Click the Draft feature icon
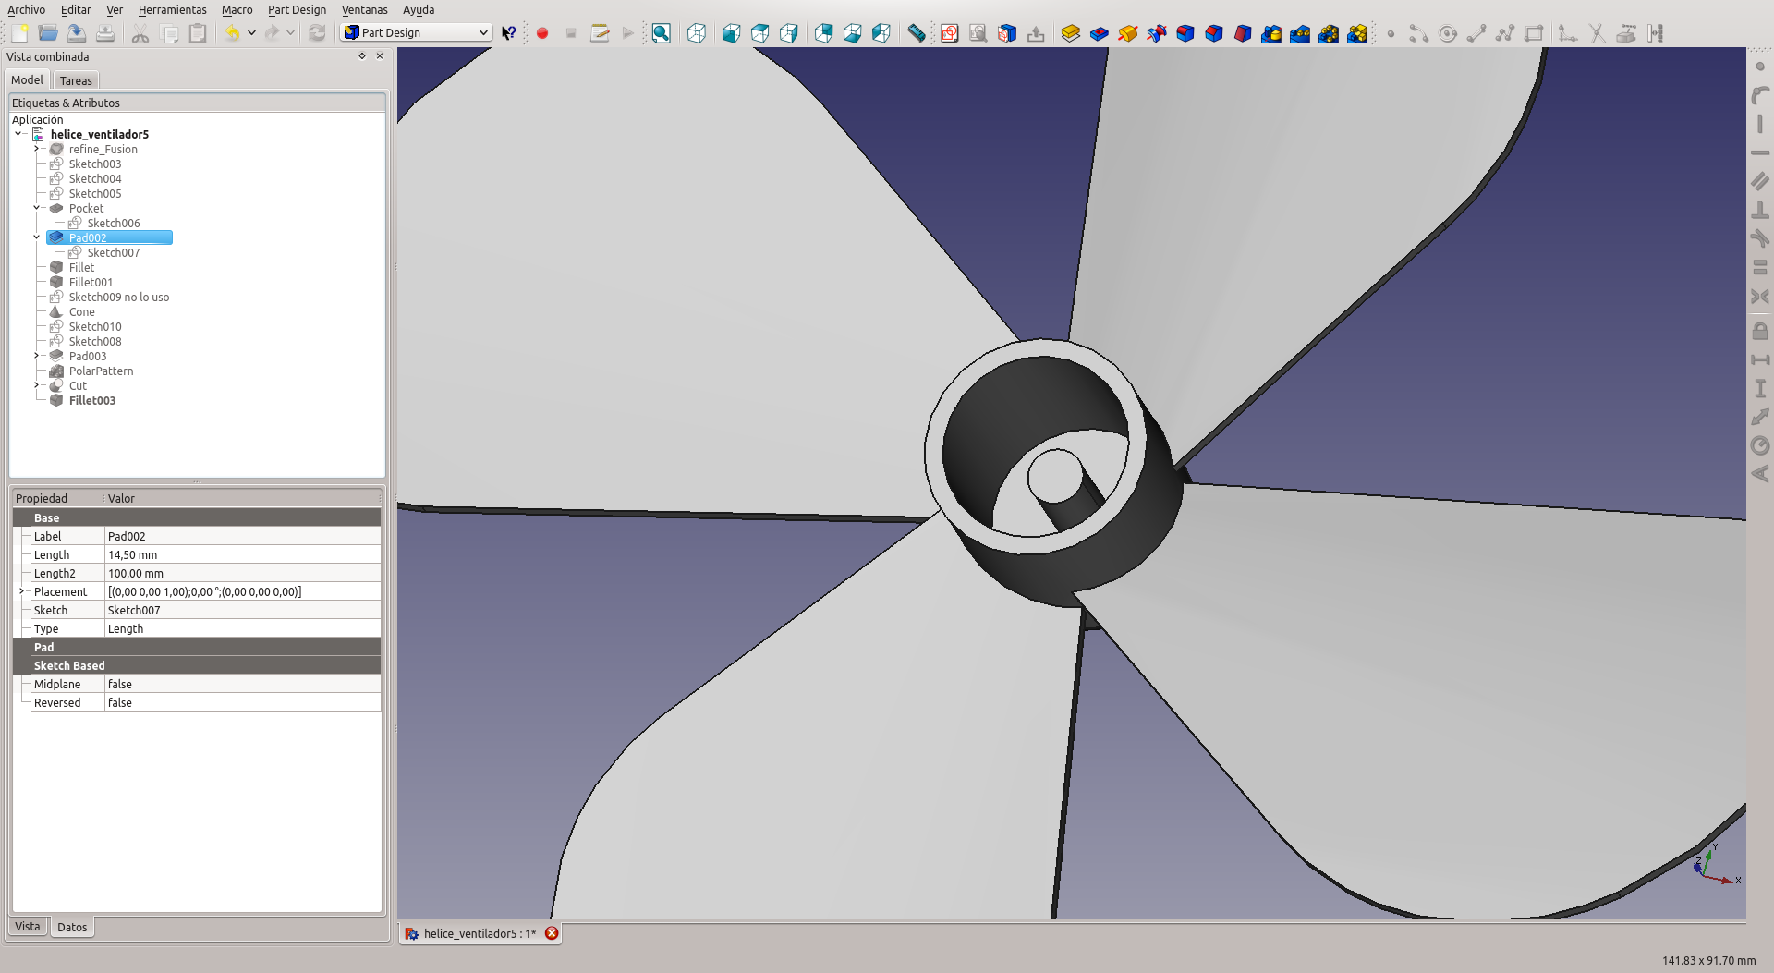1774x973 pixels. [x=1243, y=33]
